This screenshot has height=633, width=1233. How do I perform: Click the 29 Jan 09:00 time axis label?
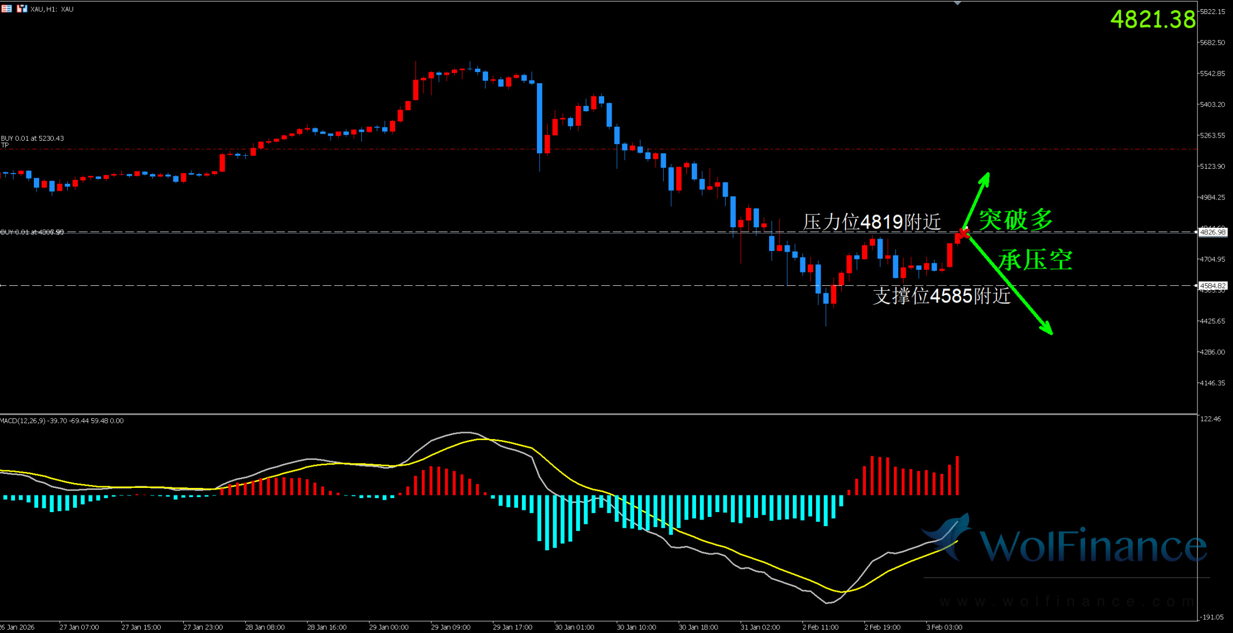click(x=450, y=627)
